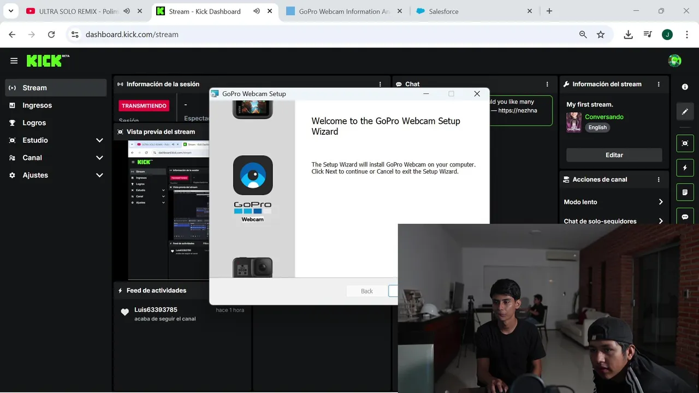Open the Kick hamburger navigation menu

14,61
